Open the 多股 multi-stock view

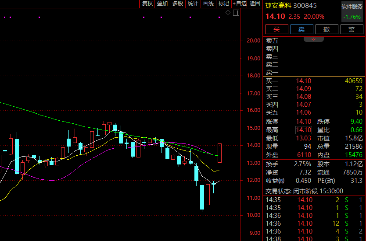(x=178, y=3)
